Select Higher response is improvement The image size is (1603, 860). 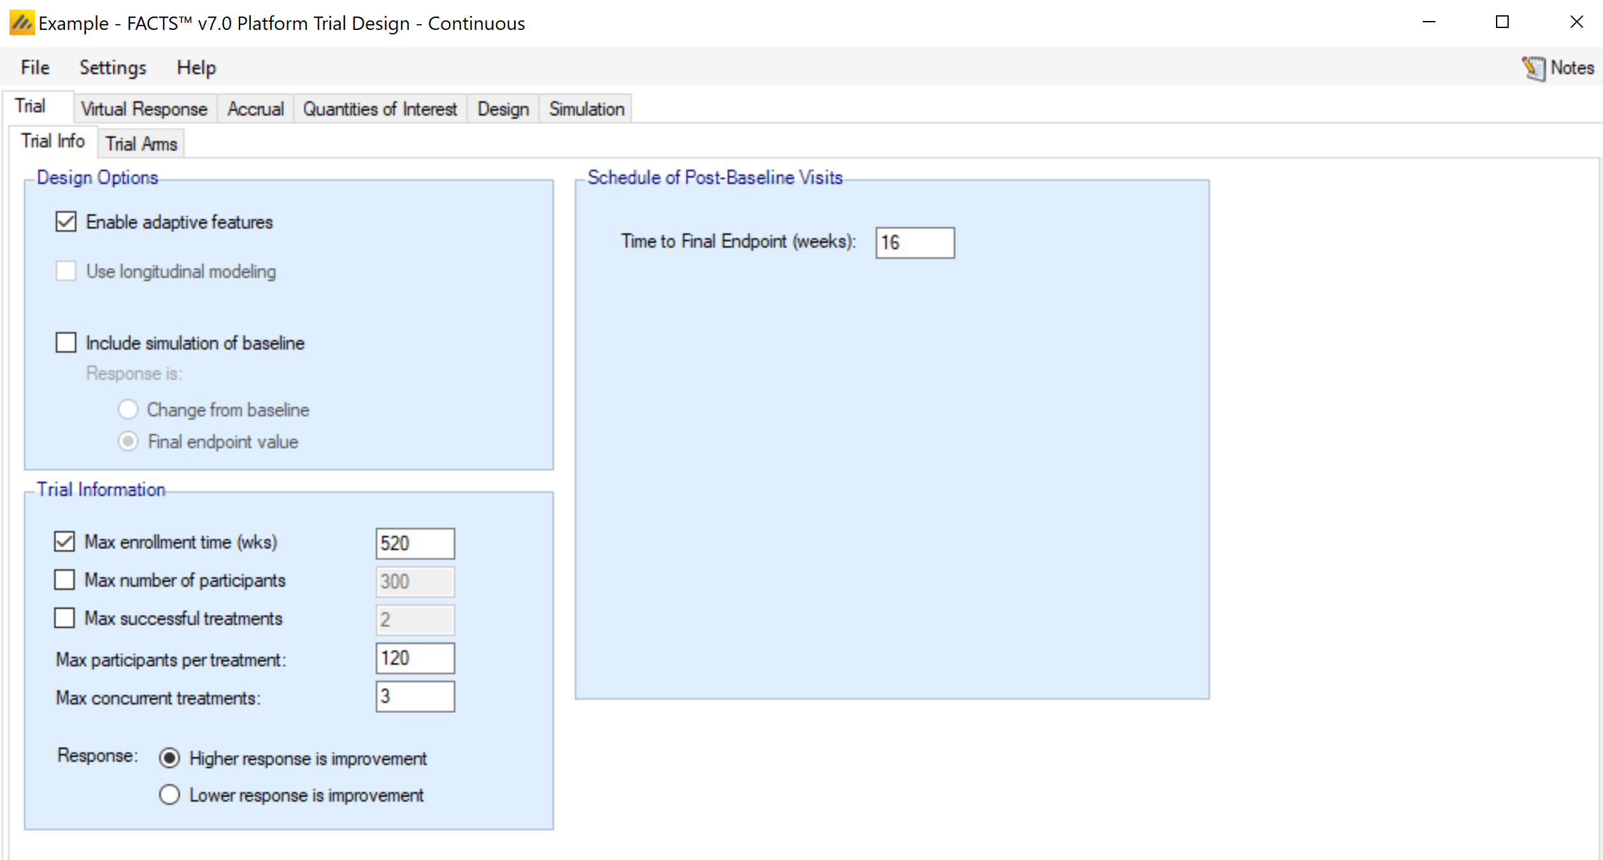(169, 758)
